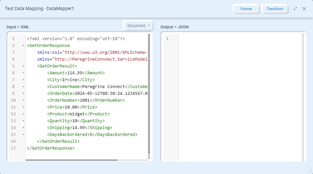Toggle the fold arrow for the CustomerName line
The width and height of the screenshot is (313, 174).
click(23, 87)
